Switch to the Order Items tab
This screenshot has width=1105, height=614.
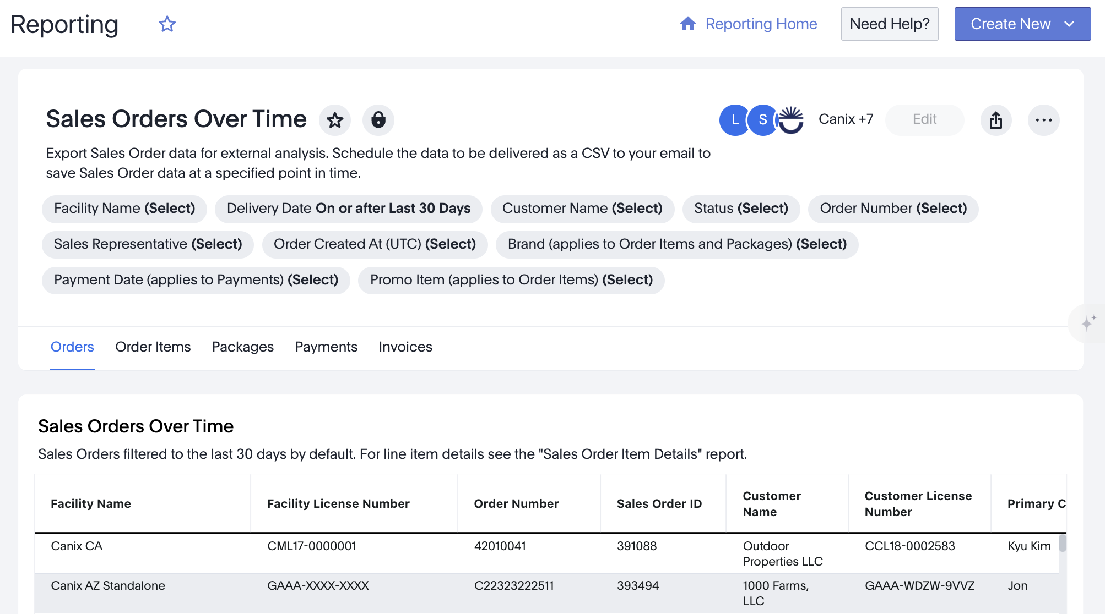pos(153,347)
